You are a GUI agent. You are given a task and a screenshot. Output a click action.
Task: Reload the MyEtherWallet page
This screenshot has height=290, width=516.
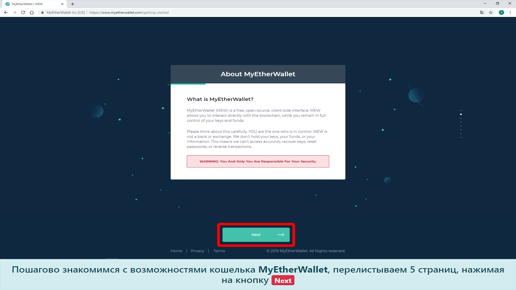(x=23, y=13)
